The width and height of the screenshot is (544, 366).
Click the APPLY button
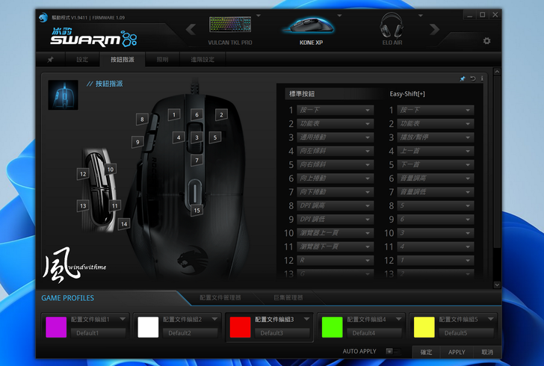point(457,352)
